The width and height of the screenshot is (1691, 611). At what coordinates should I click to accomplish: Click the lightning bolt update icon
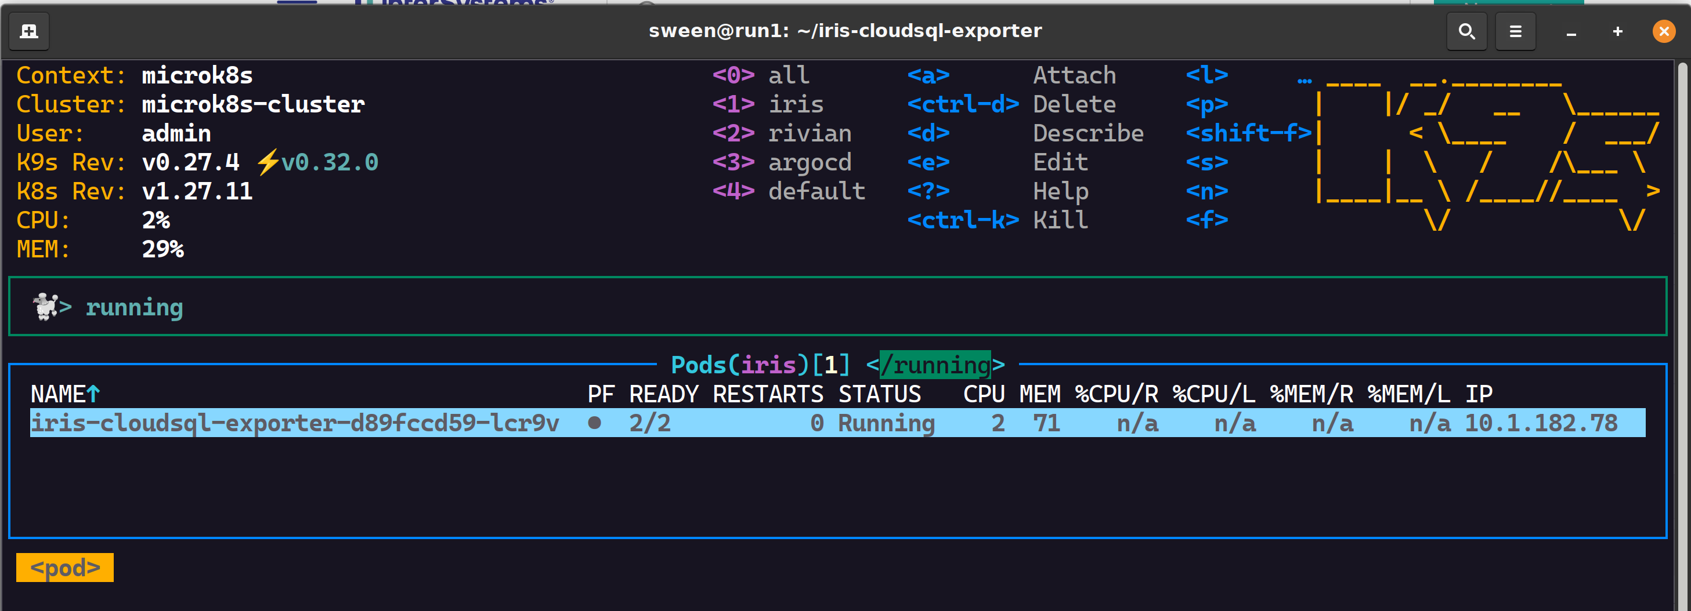coord(266,162)
